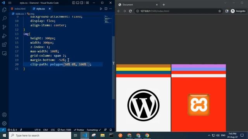The height and width of the screenshot is (139, 248).
Task: Go forward in Chrome
Action: coord(125,11)
